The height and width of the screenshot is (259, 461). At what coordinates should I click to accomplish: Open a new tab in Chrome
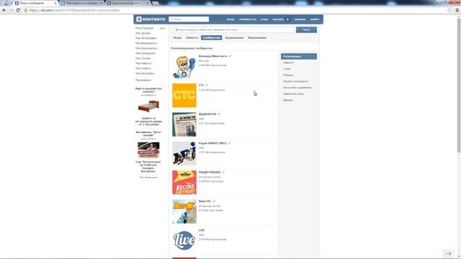point(156,3)
